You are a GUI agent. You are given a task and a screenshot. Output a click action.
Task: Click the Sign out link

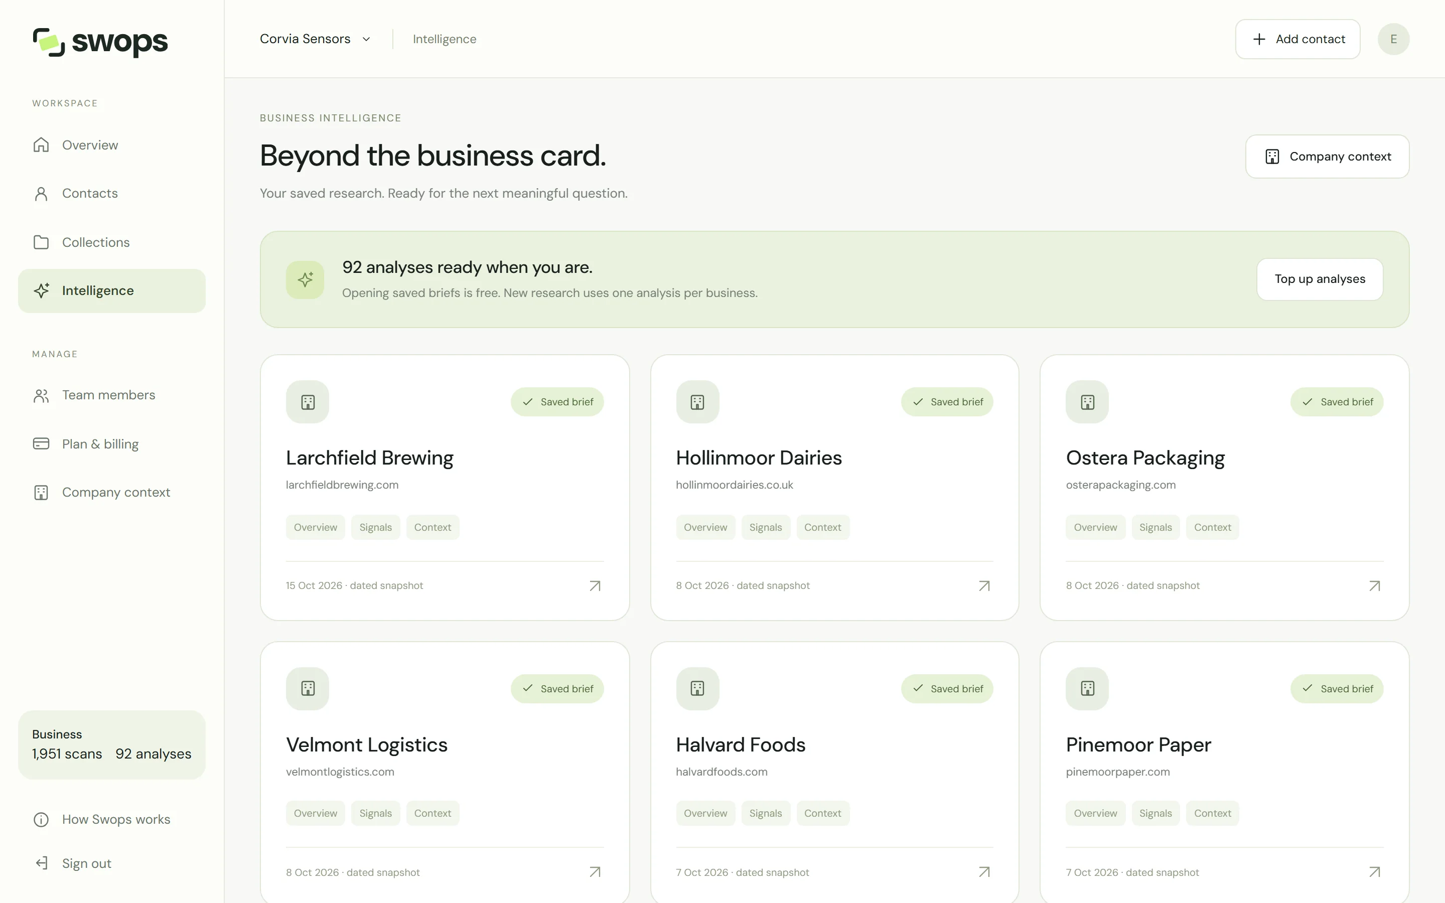pos(112,863)
